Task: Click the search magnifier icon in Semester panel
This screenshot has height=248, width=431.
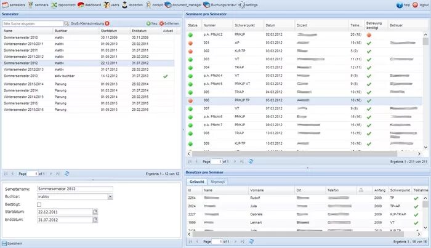Action: (x=66, y=23)
